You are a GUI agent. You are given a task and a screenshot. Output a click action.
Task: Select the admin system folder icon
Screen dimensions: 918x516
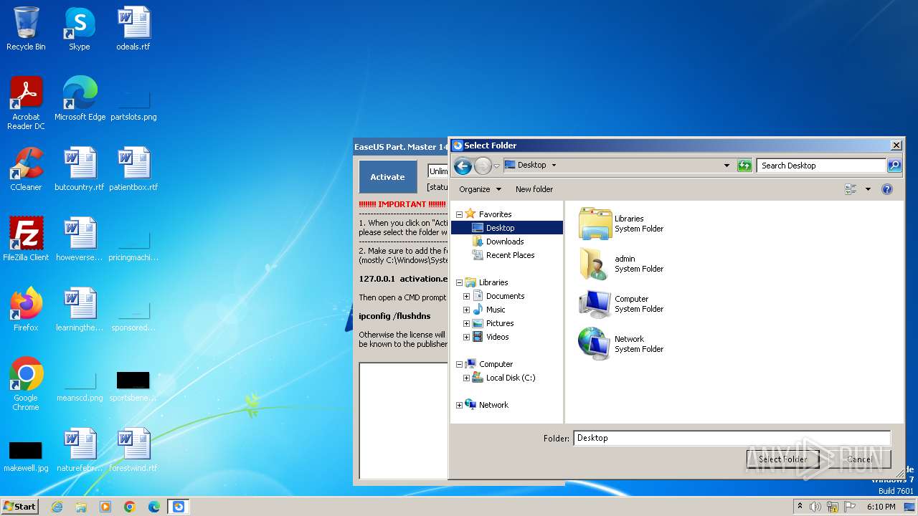point(595,264)
